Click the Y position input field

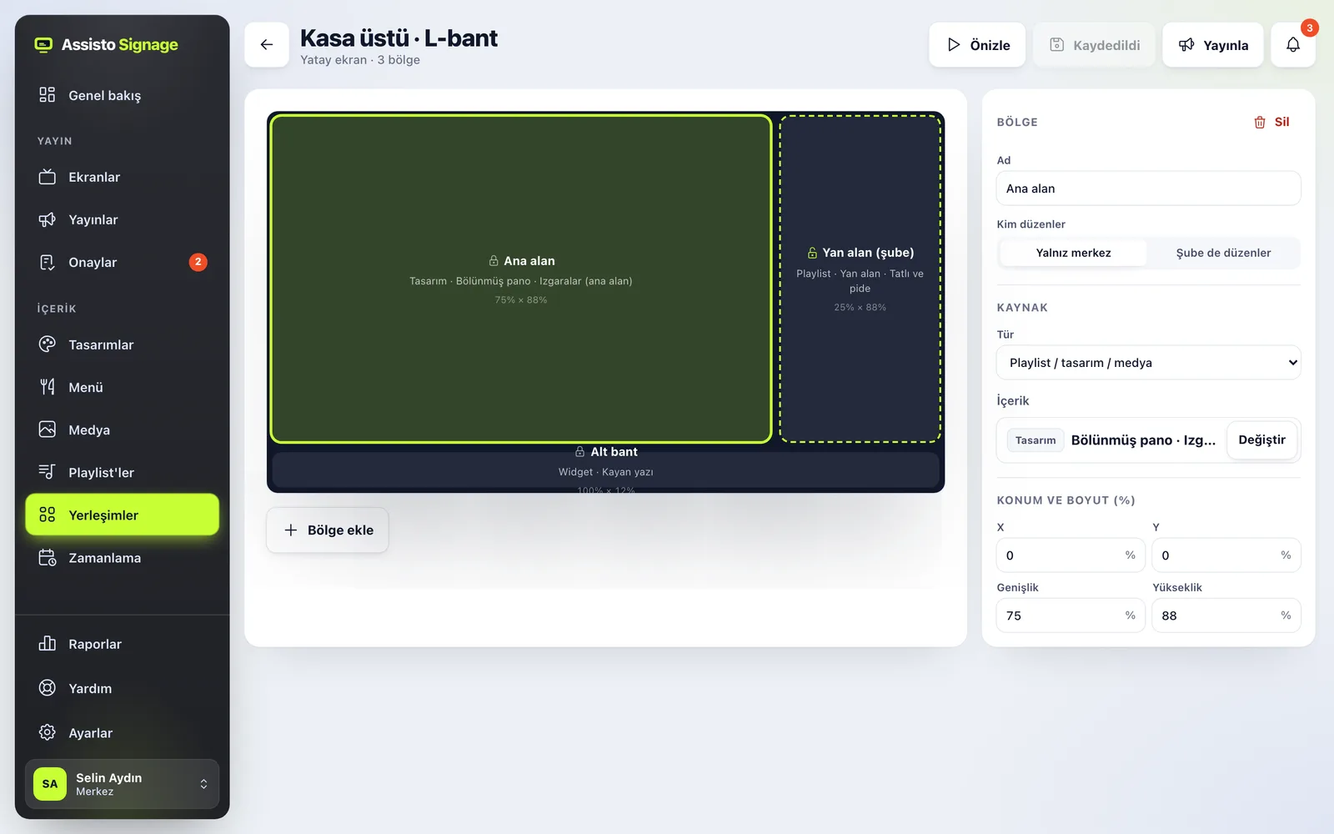tap(1226, 555)
